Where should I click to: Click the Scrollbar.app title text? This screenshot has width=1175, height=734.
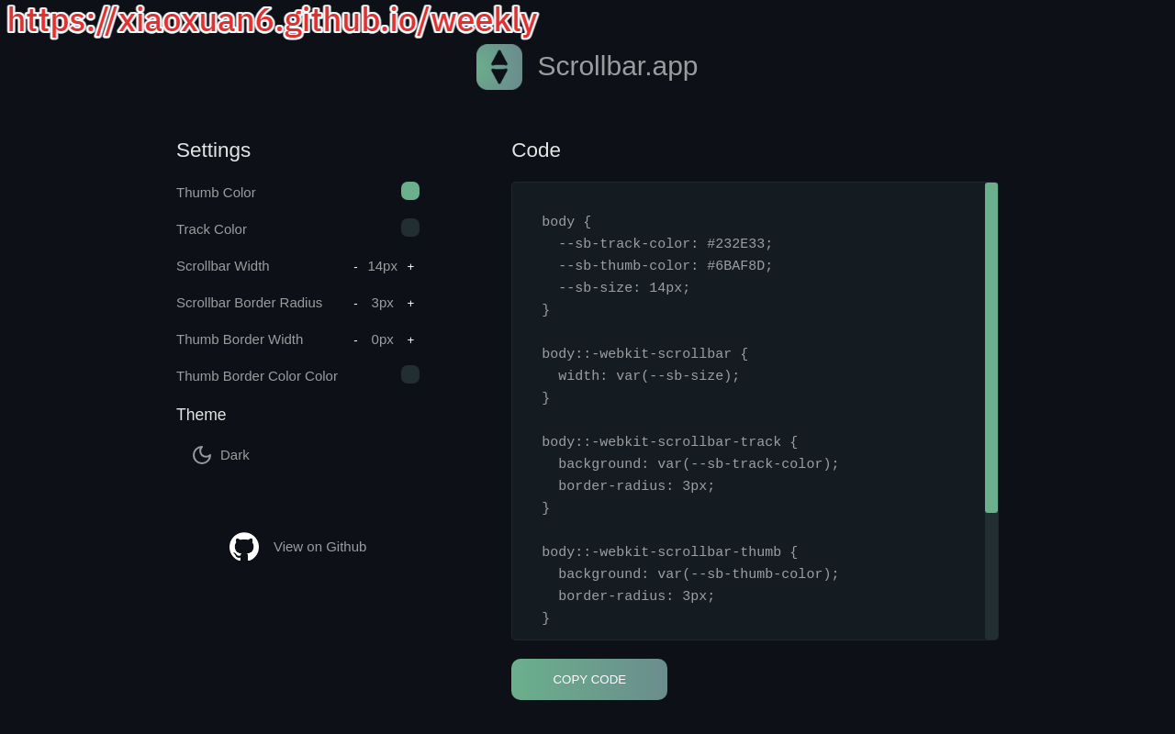(617, 66)
